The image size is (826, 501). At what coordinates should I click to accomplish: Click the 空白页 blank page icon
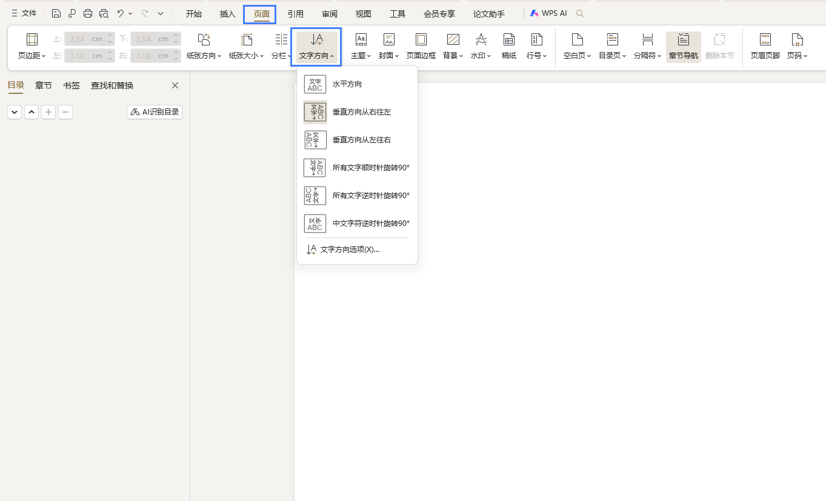click(578, 47)
